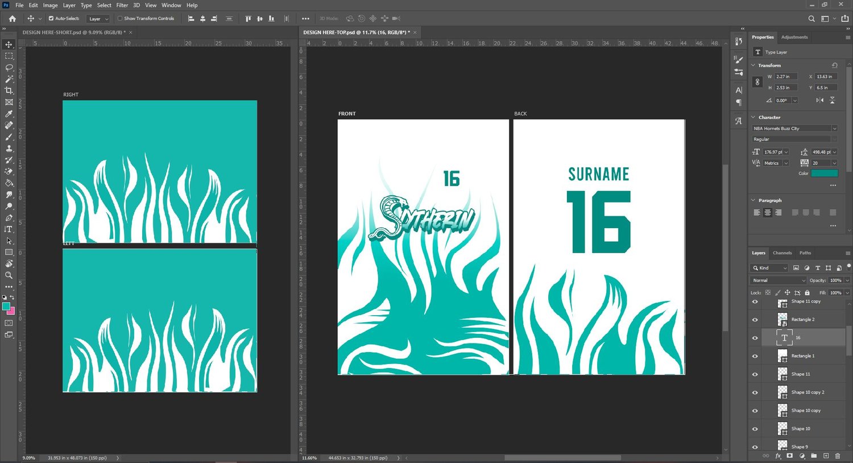Switch to the Channels tab
Image resolution: width=853 pixels, height=463 pixels.
click(x=782, y=253)
